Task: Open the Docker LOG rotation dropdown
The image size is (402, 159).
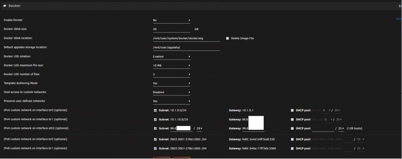Action: [x=172, y=56]
